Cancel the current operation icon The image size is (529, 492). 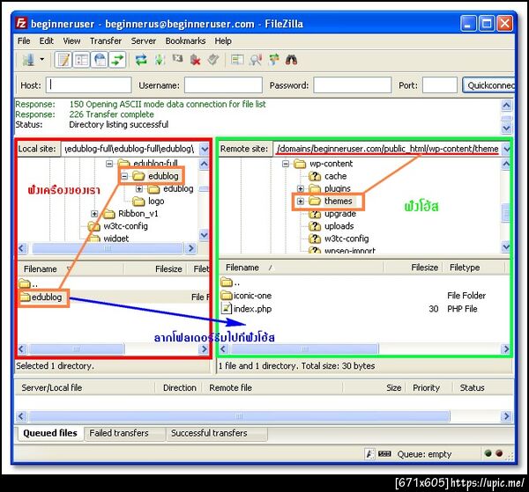pyautogui.click(x=177, y=60)
